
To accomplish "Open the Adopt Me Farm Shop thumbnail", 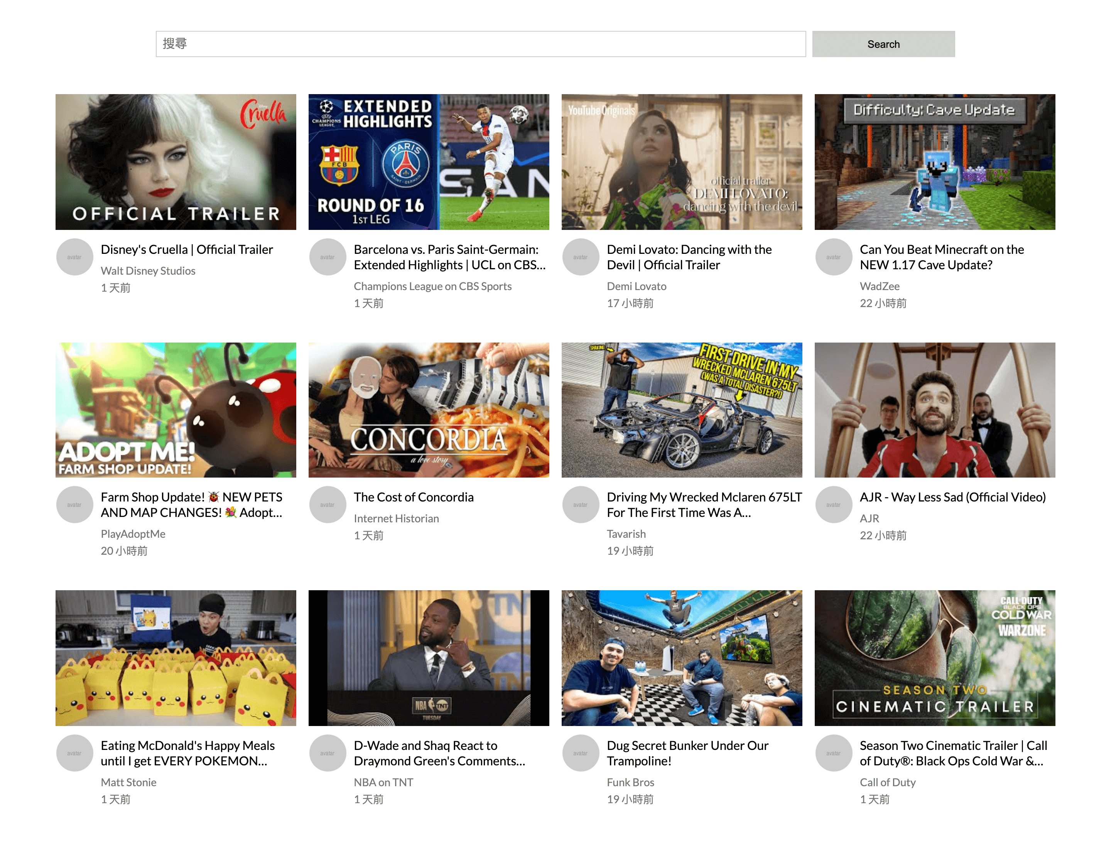I will pyautogui.click(x=176, y=410).
